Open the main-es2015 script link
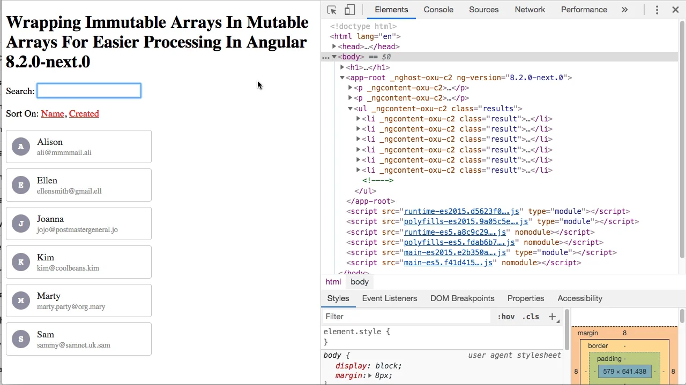 [x=454, y=252]
